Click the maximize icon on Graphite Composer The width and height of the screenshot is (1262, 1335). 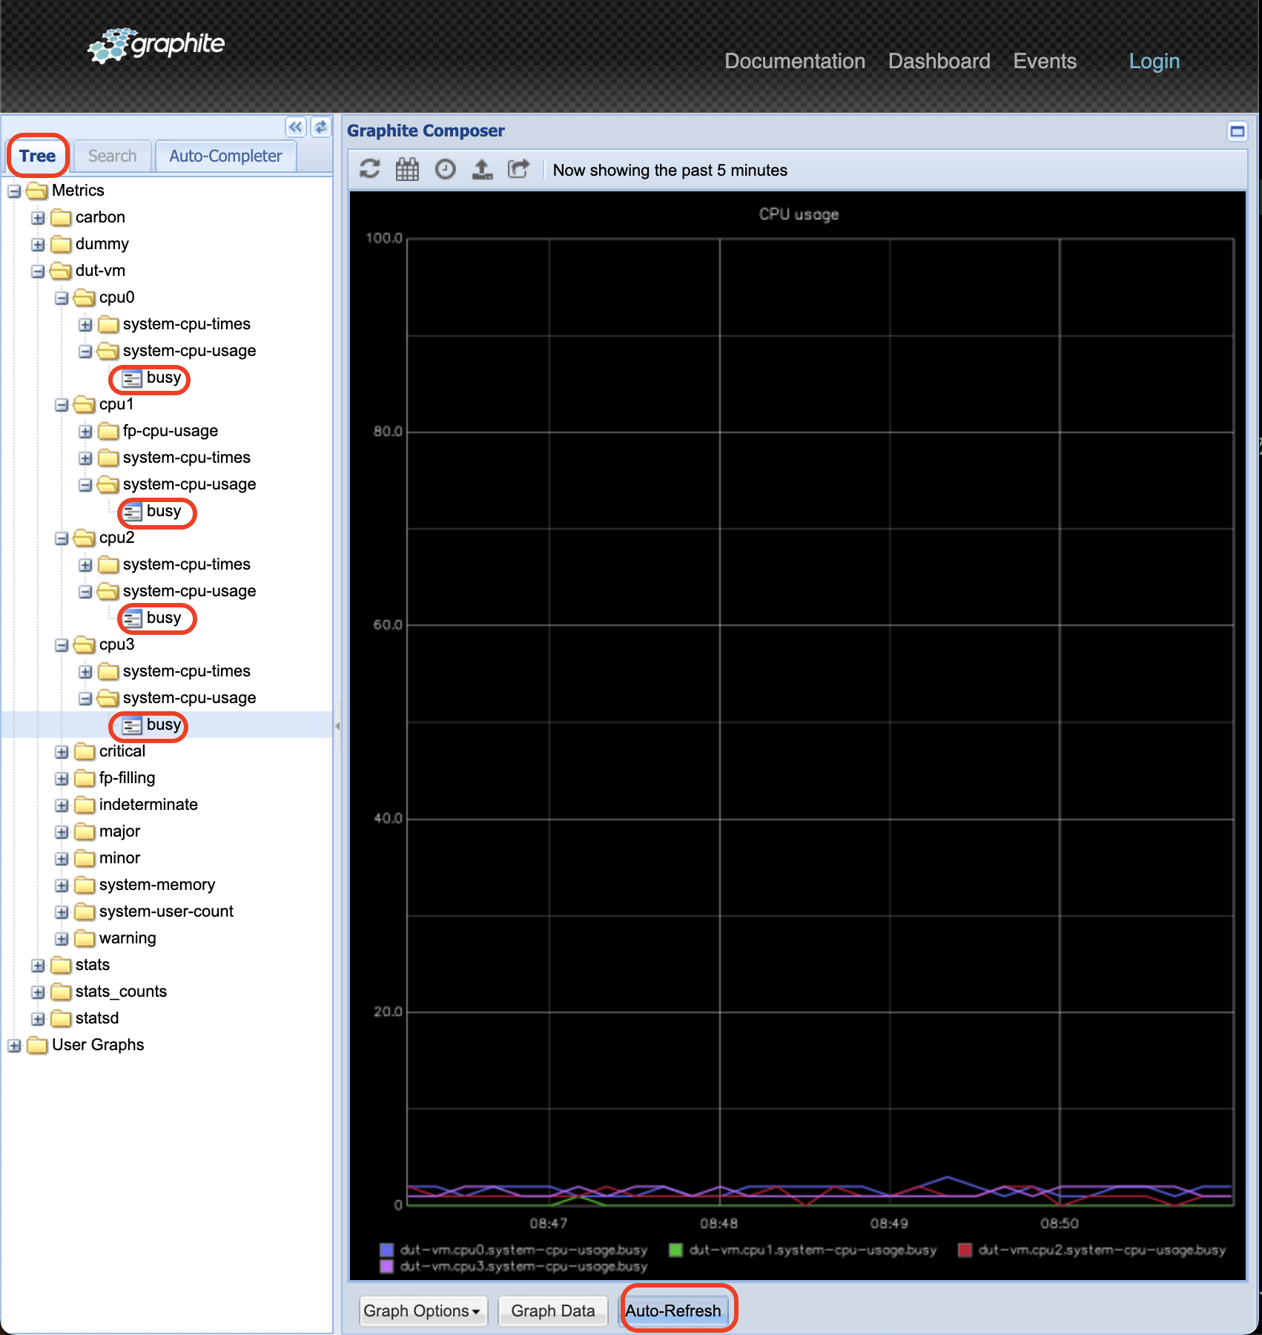click(x=1237, y=131)
